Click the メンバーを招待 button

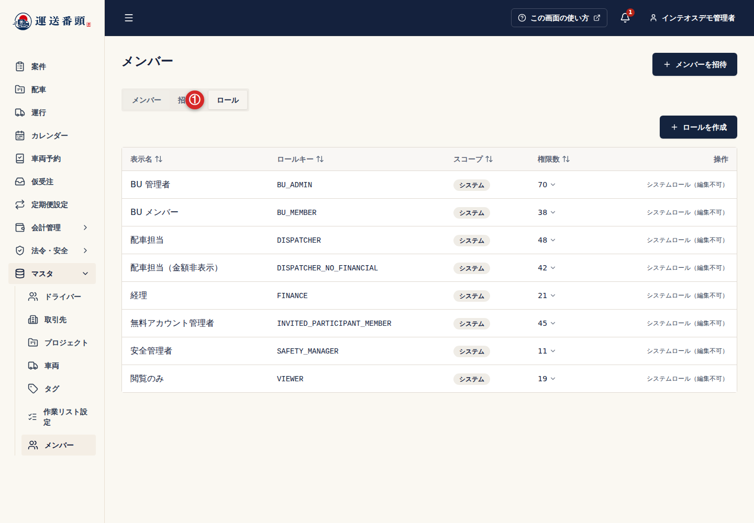695,64
